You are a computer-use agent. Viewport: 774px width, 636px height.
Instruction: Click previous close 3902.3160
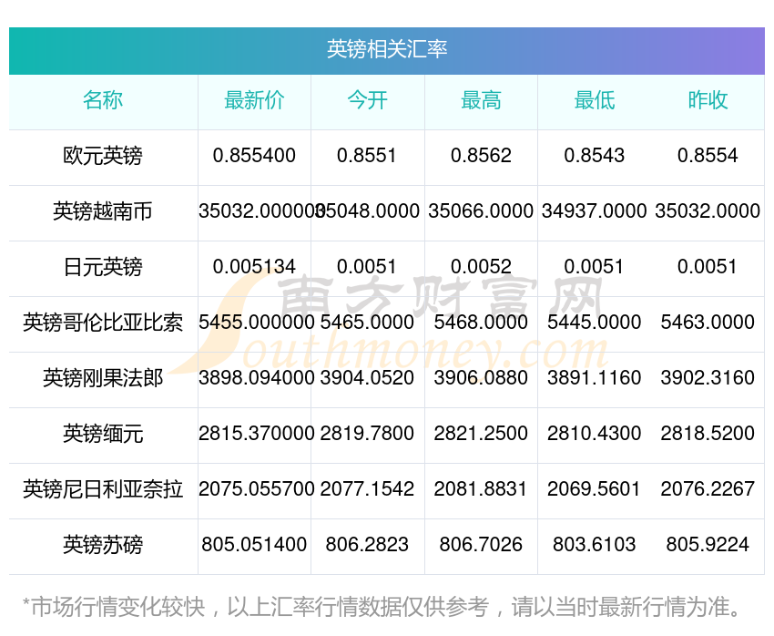[x=708, y=378]
